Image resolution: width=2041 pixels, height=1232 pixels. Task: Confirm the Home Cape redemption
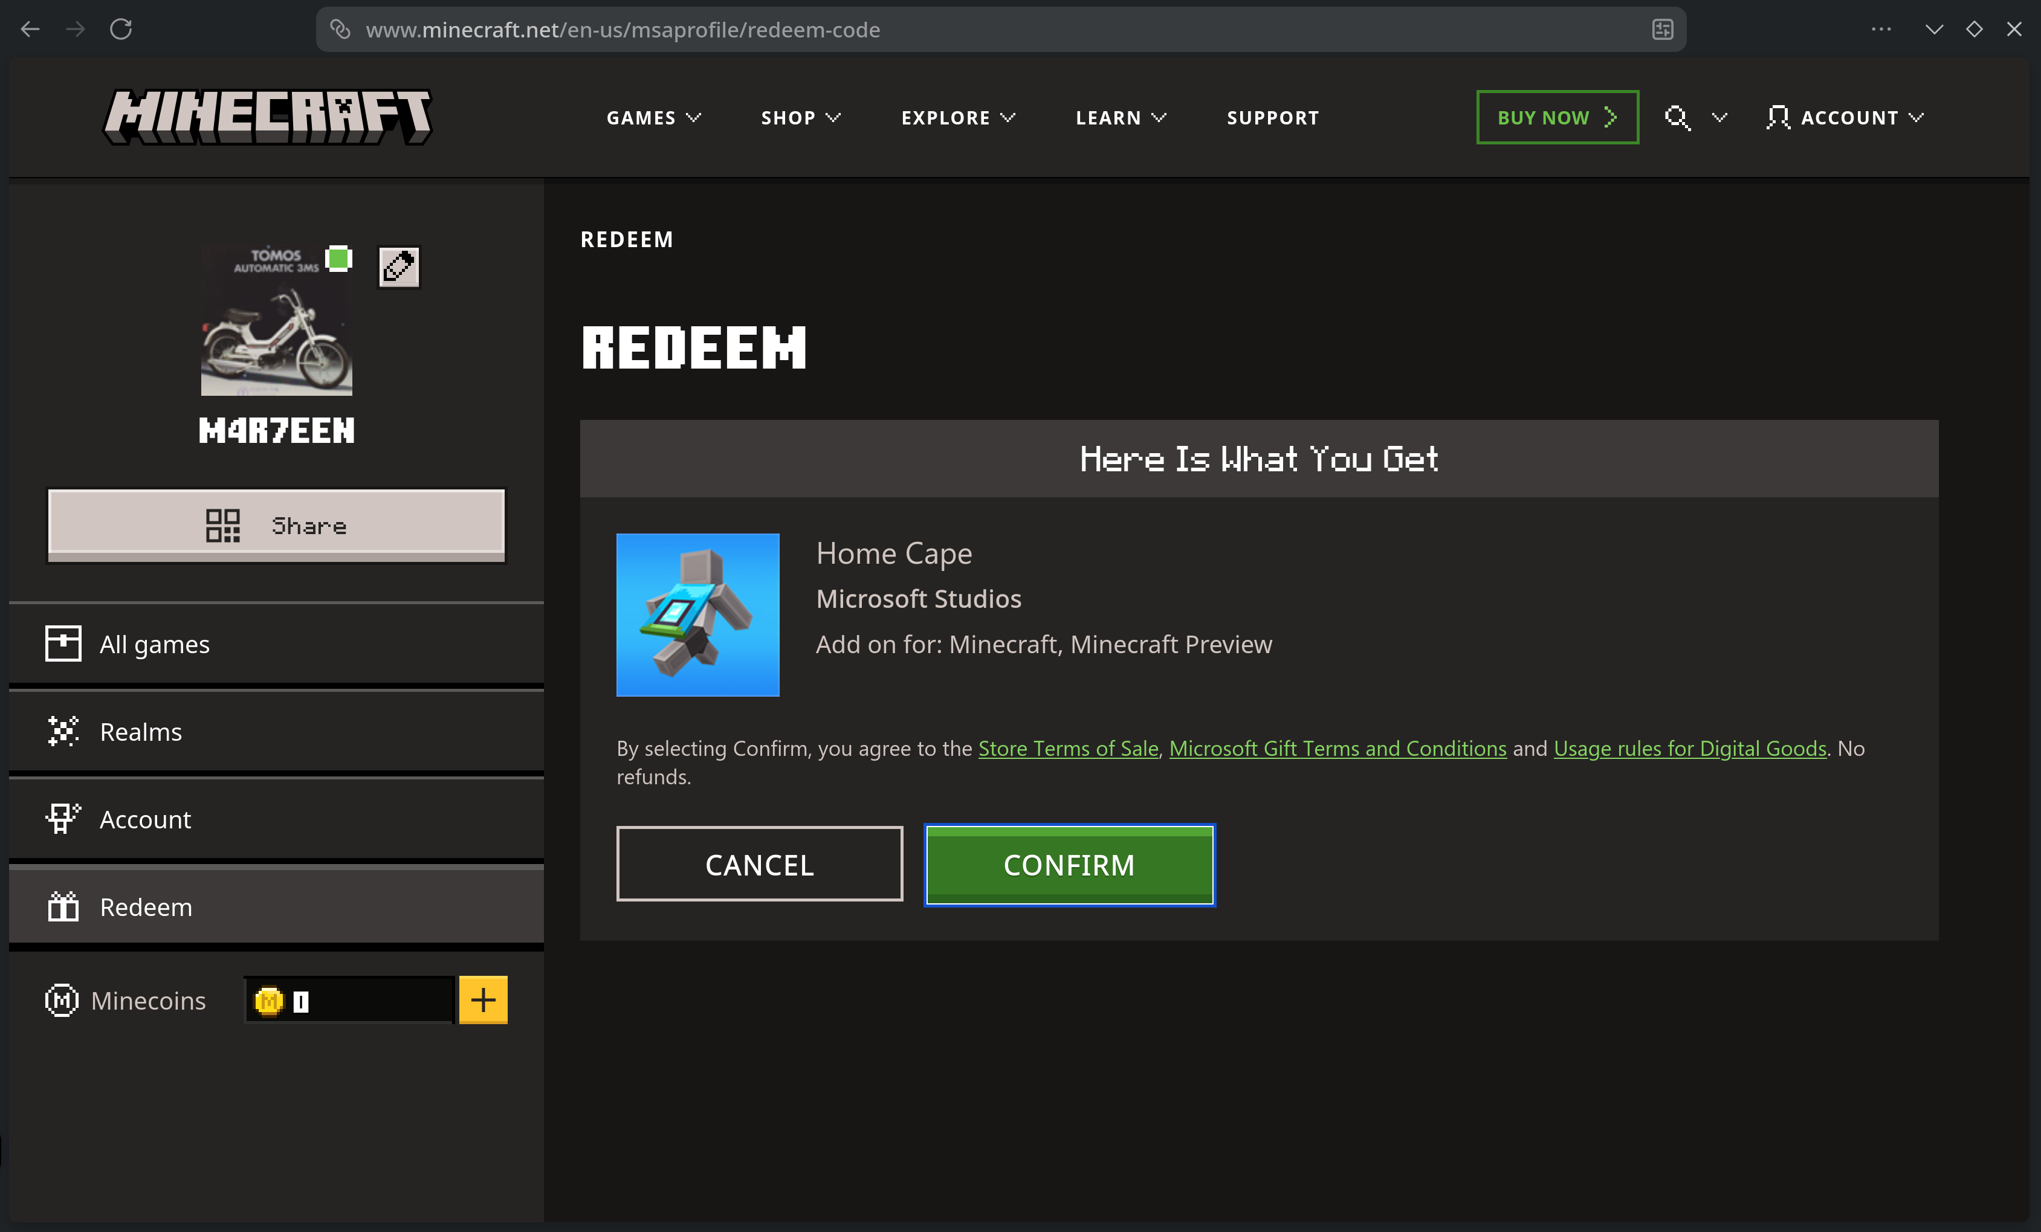pos(1069,865)
